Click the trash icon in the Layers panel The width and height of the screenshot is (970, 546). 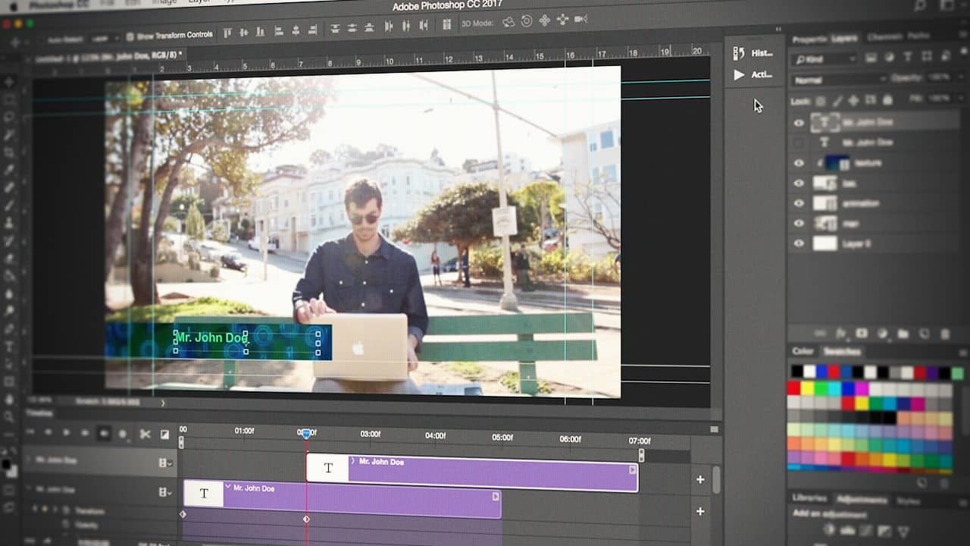[945, 334]
